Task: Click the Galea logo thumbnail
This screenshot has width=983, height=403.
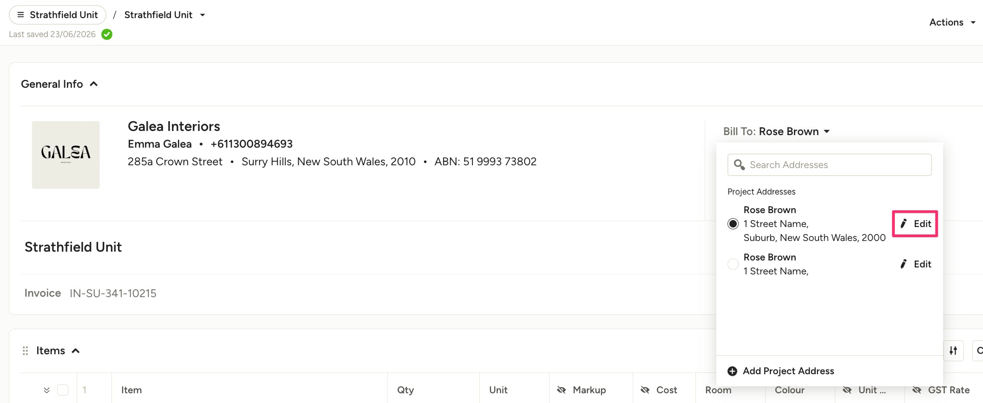Action: pyautogui.click(x=66, y=155)
